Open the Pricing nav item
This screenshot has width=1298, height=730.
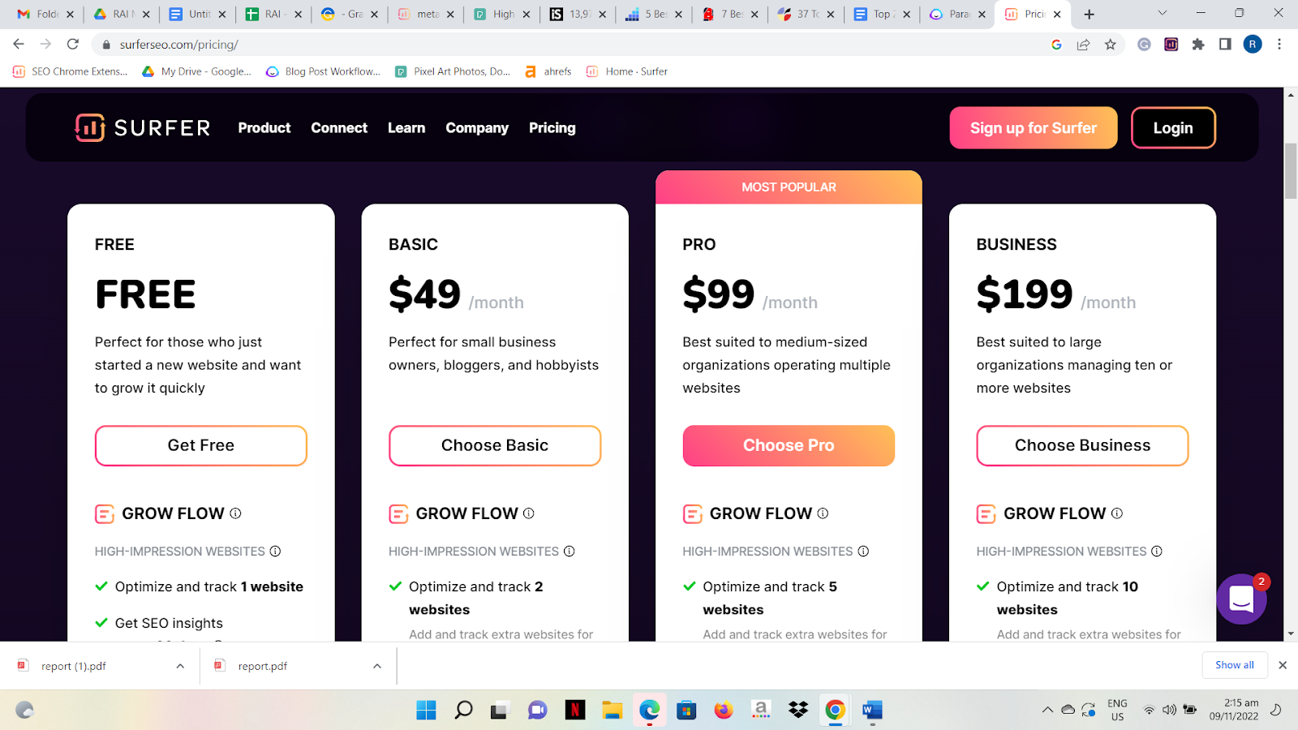coord(552,127)
